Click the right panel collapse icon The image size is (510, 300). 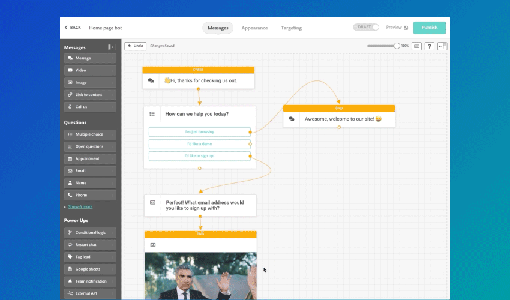(443, 46)
